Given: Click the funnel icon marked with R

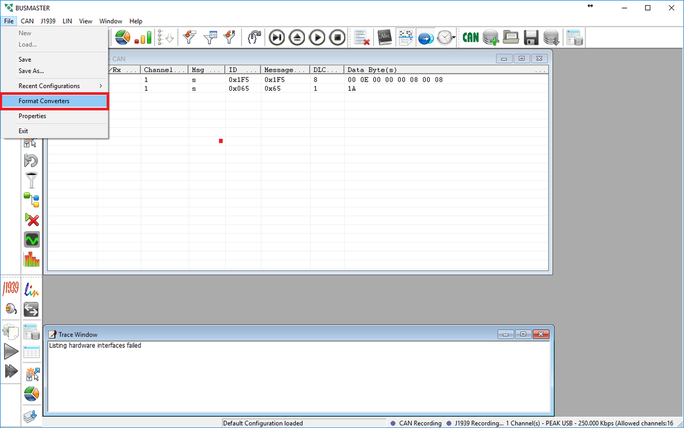Looking at the screenshot, I should pos(230,38).
